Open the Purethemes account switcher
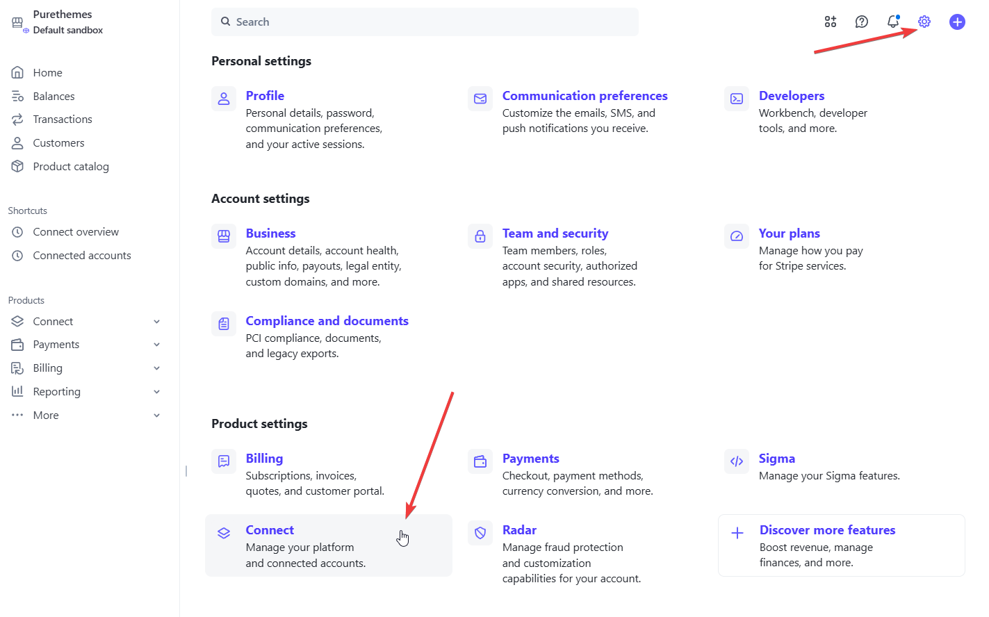The width and height of the screenshot is (989, 617). (x=63, y=22)
